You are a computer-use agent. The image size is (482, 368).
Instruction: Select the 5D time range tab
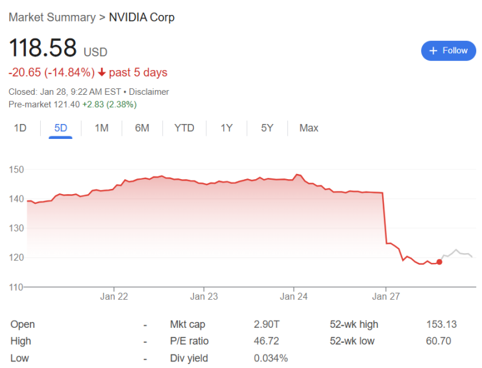pyautogui.click(x=60, y=128)
